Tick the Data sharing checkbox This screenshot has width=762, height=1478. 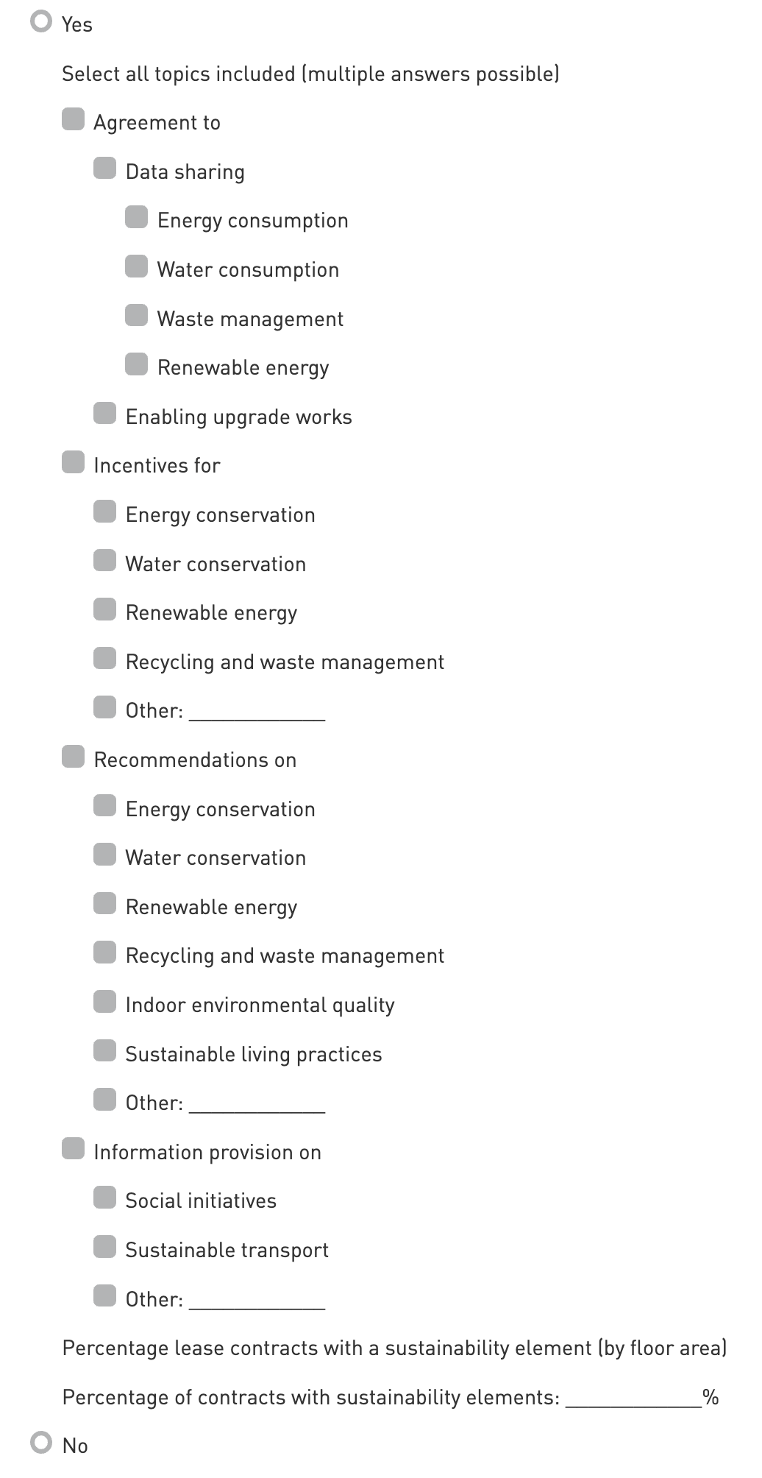(x=104, y=169)
